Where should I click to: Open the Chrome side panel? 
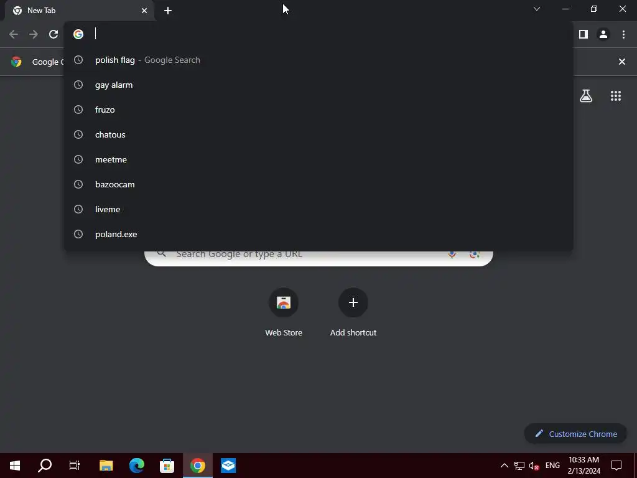[584, 35]
